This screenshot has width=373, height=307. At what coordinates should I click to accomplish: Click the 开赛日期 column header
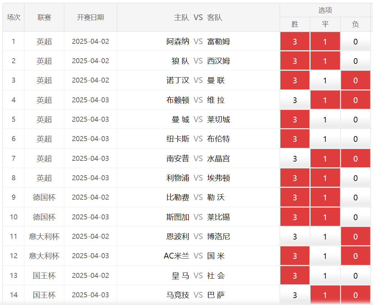point(90,17)
